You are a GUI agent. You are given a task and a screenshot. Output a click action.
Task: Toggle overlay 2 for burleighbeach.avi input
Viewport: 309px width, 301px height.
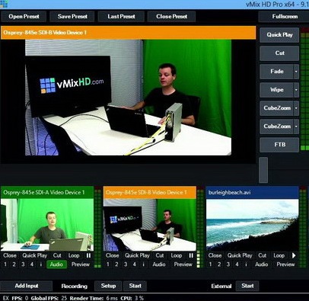(x=219, y=264)
